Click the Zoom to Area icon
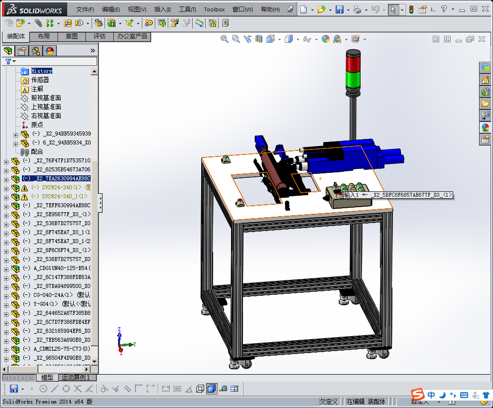This screenshot has width=493, height=408. 236,39
